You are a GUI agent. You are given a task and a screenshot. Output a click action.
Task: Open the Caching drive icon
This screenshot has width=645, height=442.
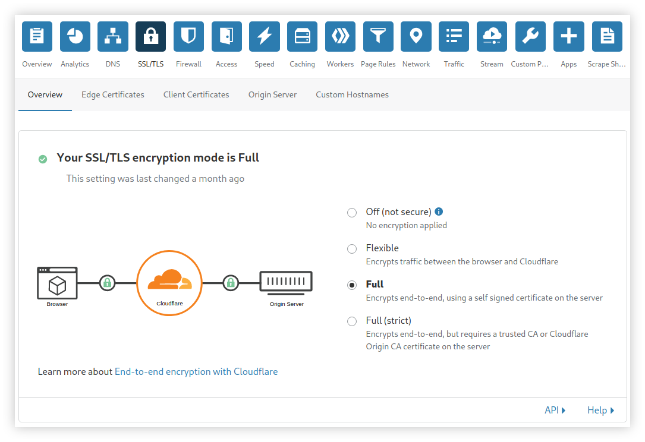click(x=302, y=37)
